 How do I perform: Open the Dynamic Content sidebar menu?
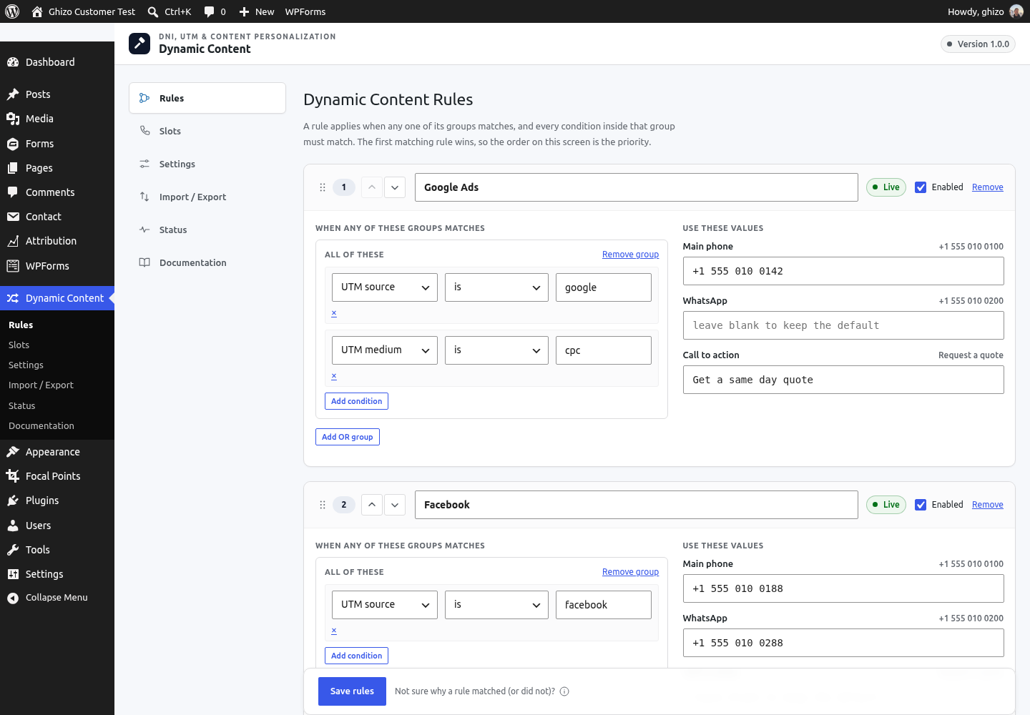[x=57, y=298]
